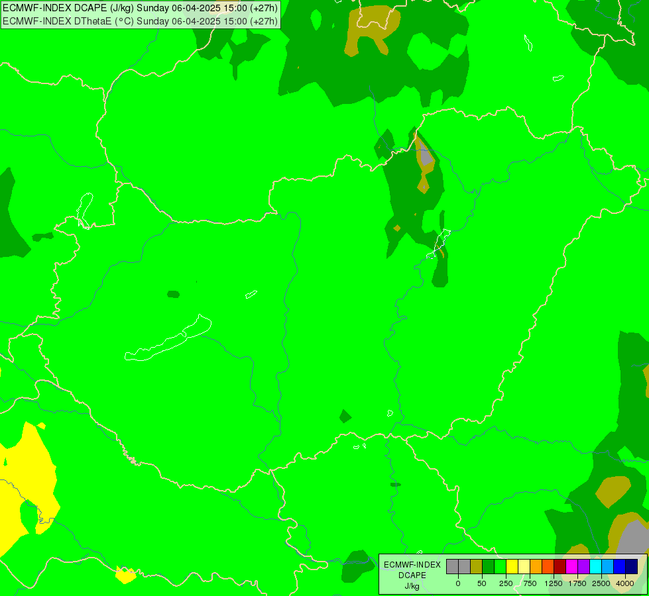Select the magenta legend swatch
Viewport: 649px width, 596px height.
pyautogui.click(x=572, y=566)
